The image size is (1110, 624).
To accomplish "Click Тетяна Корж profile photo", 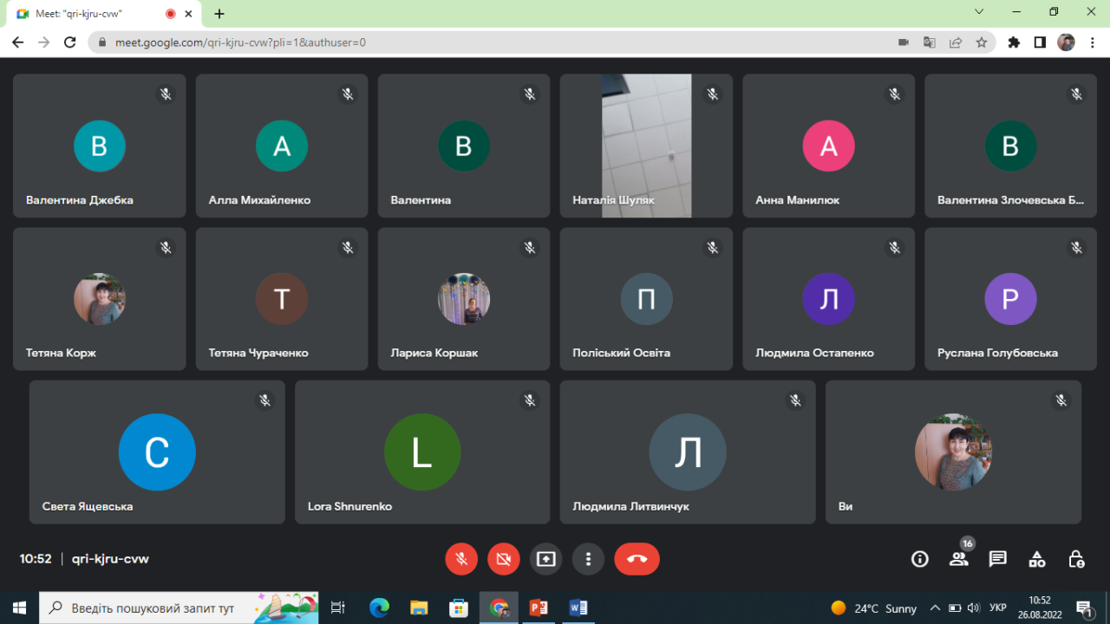I will click(100, 299).
